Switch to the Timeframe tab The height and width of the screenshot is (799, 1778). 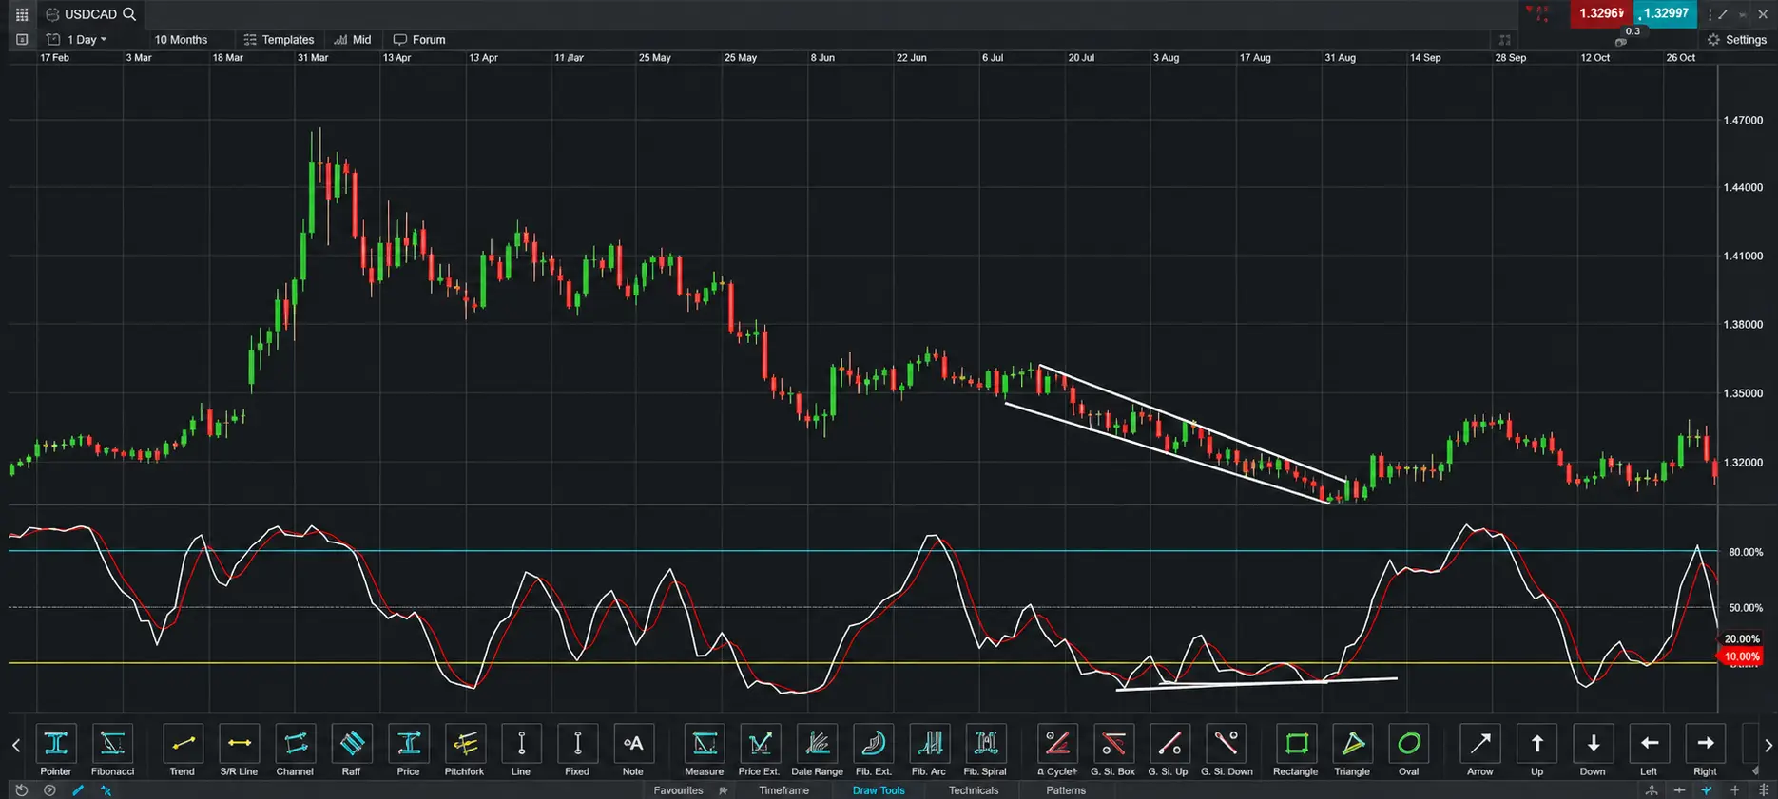click(784, 790)
